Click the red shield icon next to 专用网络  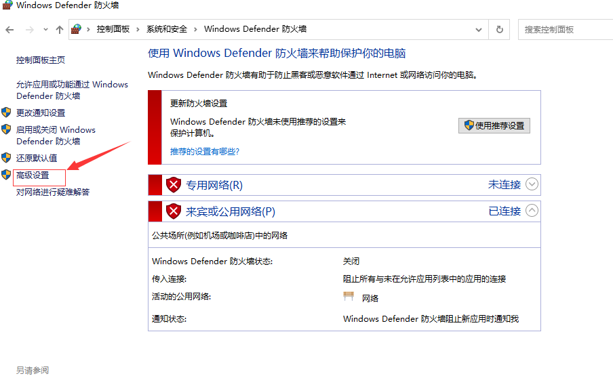pos(174,185)
